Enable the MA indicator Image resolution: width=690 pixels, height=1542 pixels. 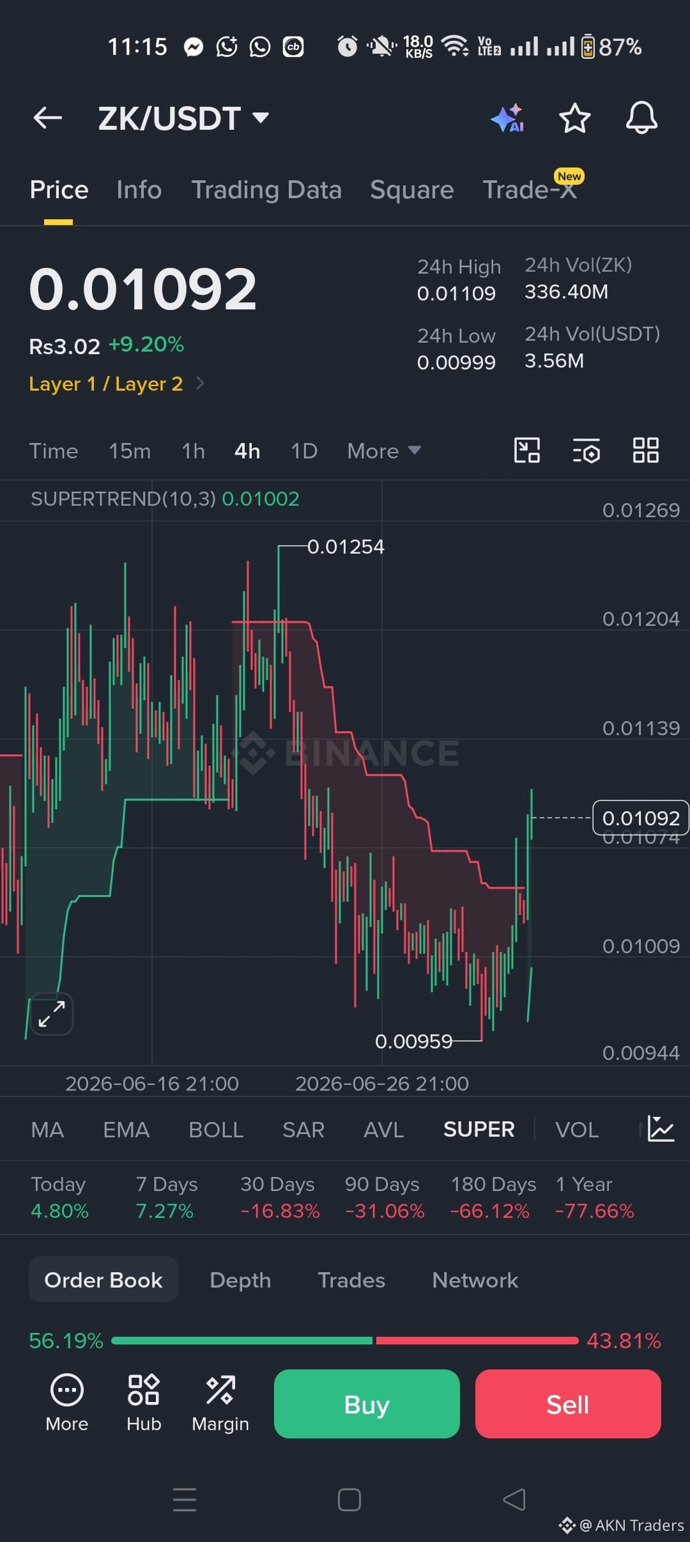pos(47,1130)
